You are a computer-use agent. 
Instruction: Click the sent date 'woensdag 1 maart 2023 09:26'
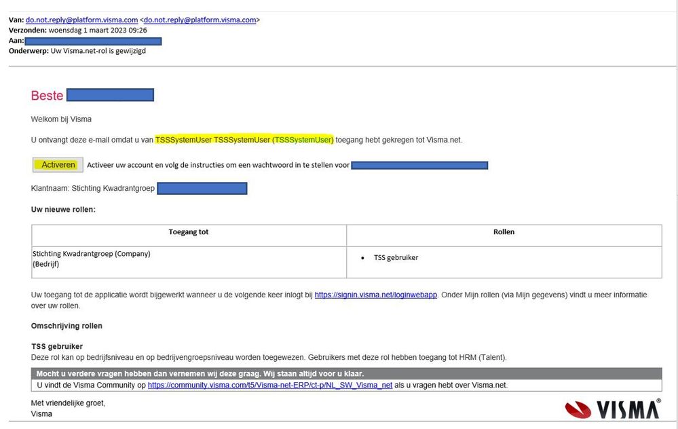click(x=98, y=31)
